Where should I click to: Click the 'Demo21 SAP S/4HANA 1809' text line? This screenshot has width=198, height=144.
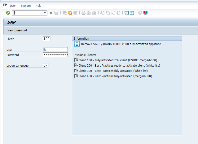(x=121, y=44)
